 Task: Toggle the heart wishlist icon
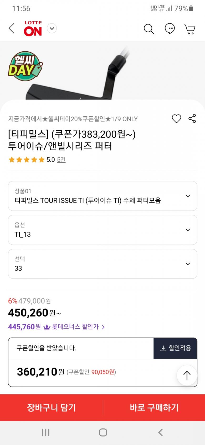tap(176, 118)
